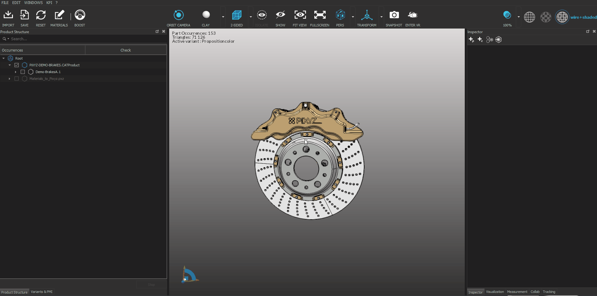The height and width of the screenshot is (296, 597).
Task: Click the Show hidden-eye icon
Action: [281, 15]
